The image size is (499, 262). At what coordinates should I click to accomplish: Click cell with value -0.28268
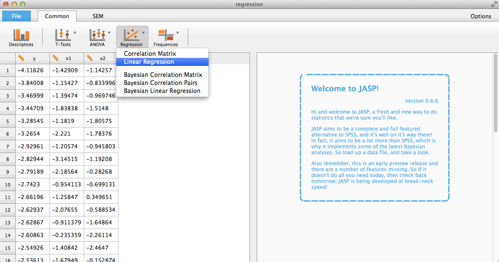tap(101, 172)
